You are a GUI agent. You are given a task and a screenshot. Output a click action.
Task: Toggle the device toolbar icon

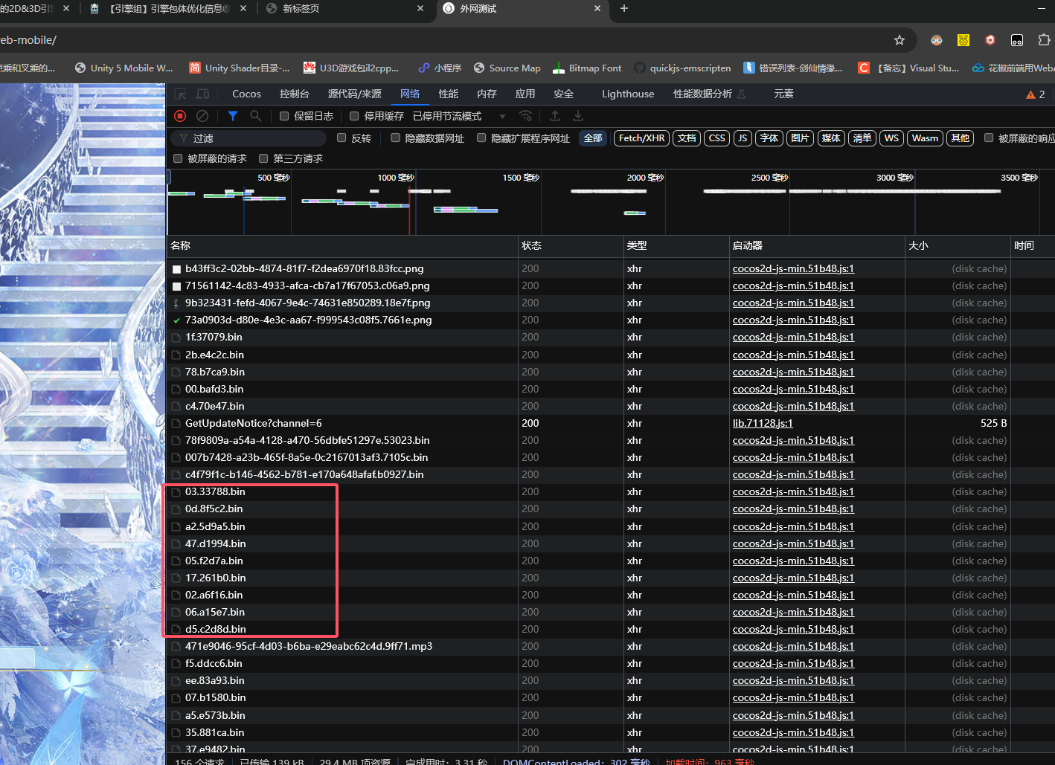[x=202, y=94]
